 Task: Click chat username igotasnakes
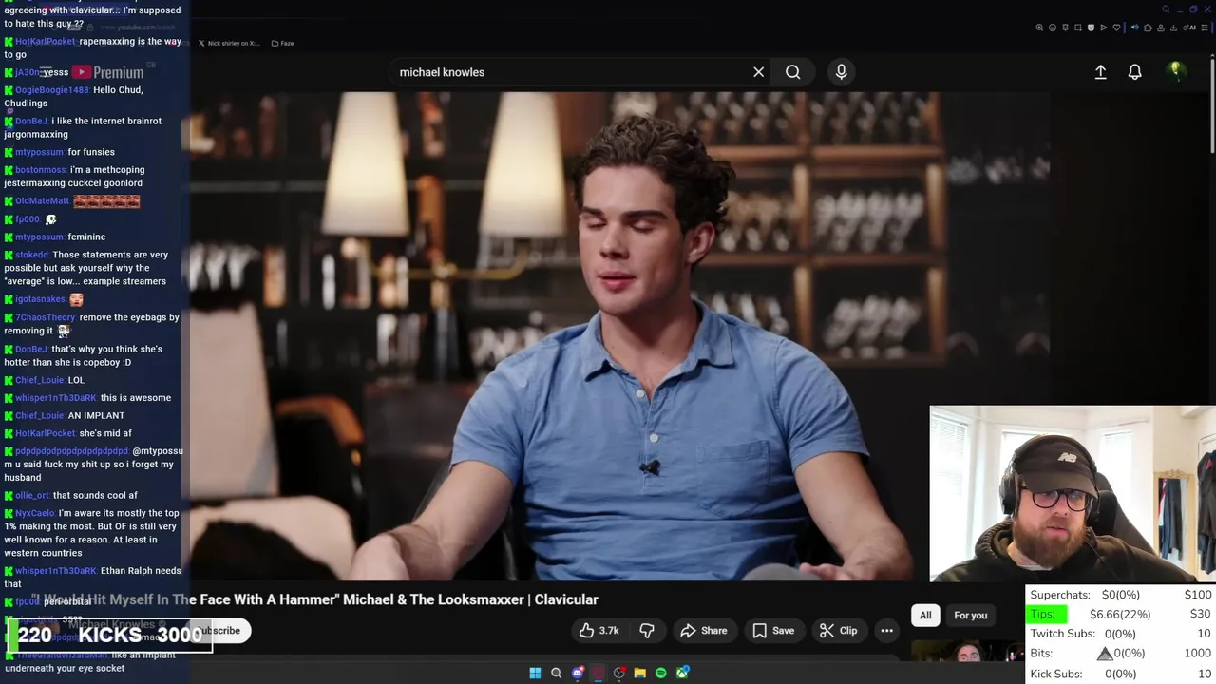point(40,299)
